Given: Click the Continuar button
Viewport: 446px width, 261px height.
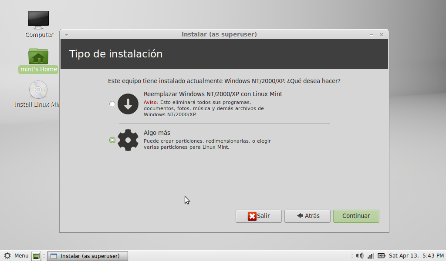Looking at the screenshot, I should point(356,216).
